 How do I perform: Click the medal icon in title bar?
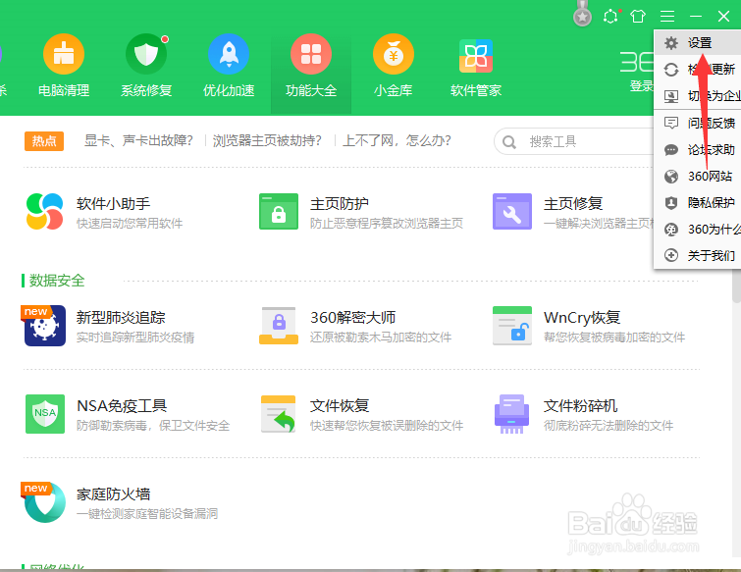582,14
